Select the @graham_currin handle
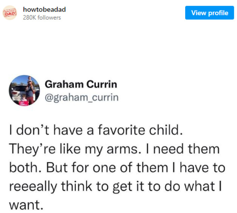The width and height of the screenshot is (237, 213). point(82,98)
